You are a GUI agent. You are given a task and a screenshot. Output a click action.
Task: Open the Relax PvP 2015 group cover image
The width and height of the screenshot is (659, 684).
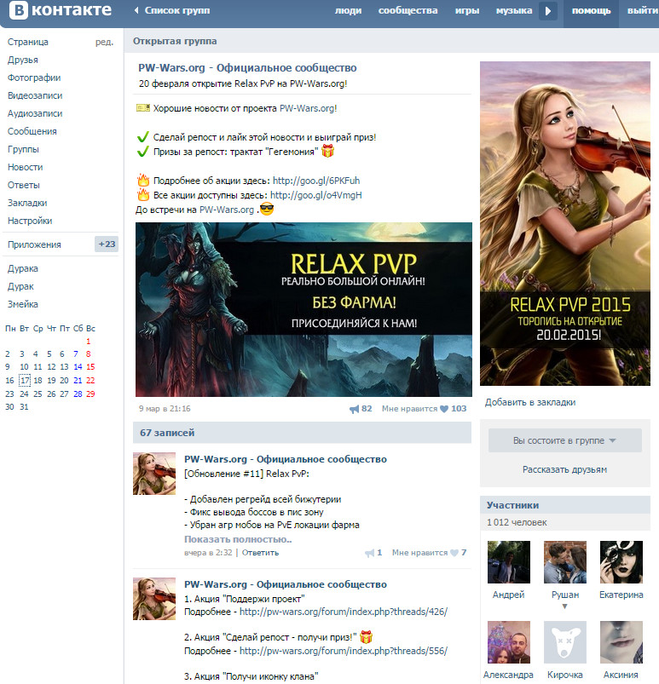click(564, 223)
